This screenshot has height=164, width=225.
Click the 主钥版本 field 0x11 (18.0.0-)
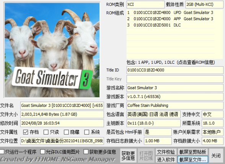153,124
